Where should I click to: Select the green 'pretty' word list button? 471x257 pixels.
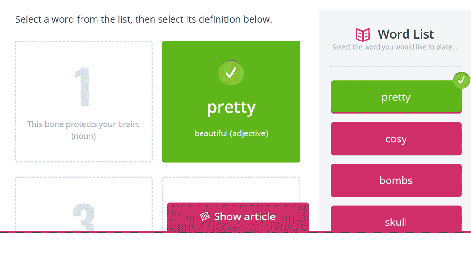coord(396,97)
